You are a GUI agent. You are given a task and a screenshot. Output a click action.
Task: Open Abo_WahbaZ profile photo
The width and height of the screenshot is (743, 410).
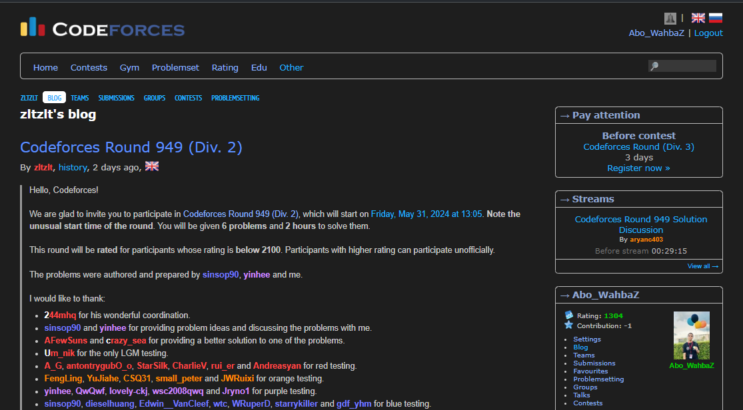tap(691, 335)
